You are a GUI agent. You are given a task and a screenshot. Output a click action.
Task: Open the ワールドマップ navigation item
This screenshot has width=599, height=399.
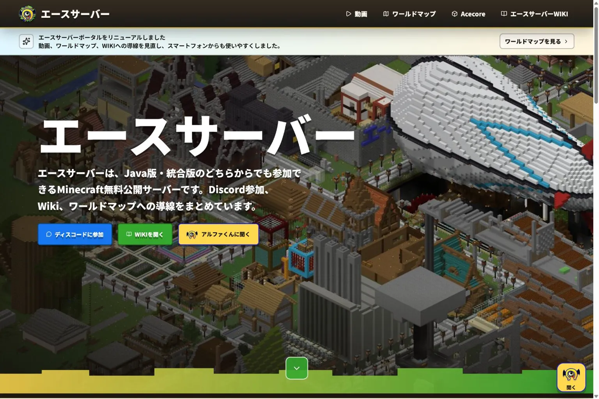click(409, 14)
